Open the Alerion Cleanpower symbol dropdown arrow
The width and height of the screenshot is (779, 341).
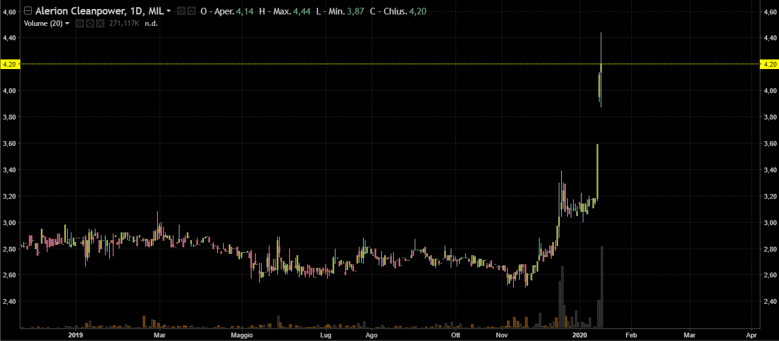click(x=169, y=11)
